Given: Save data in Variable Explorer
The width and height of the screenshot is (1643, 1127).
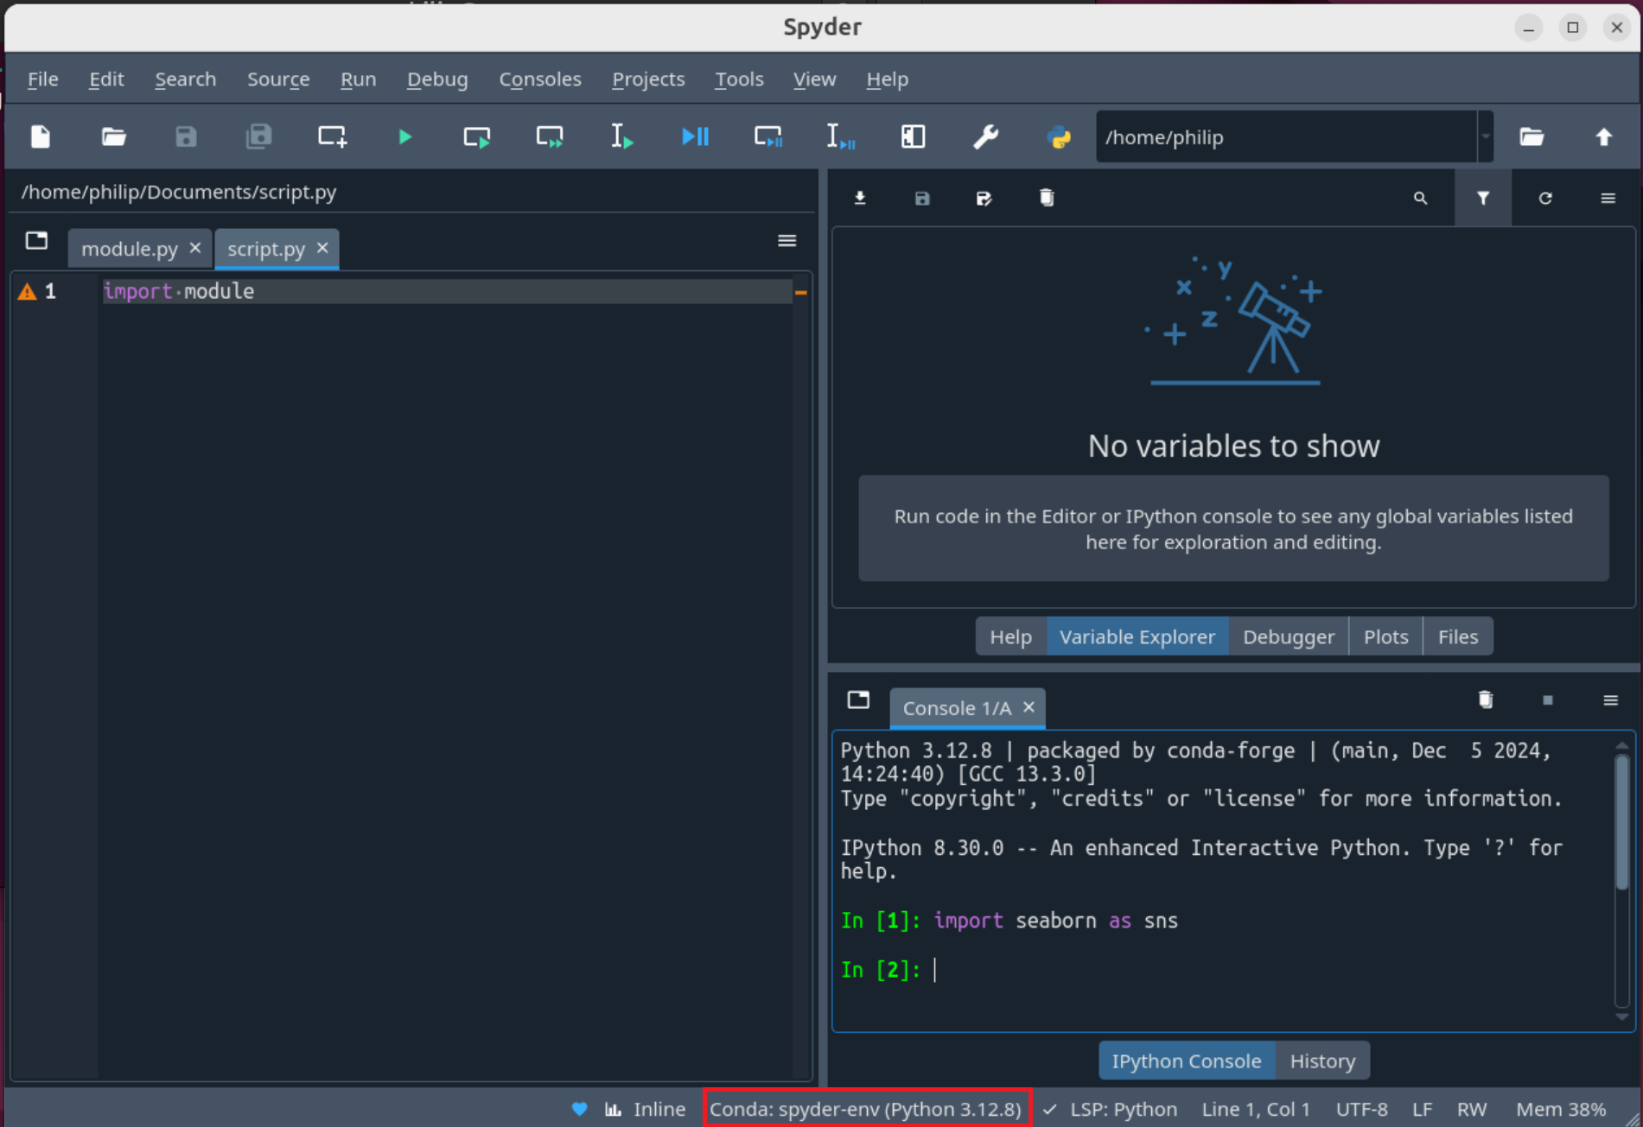Looking at the screenshot, I should 922,198.
